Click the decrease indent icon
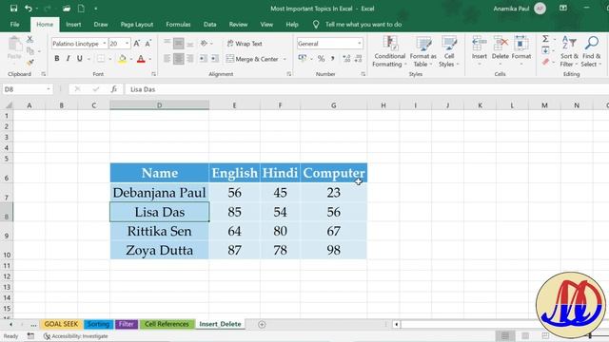 [x=203, y=59]
